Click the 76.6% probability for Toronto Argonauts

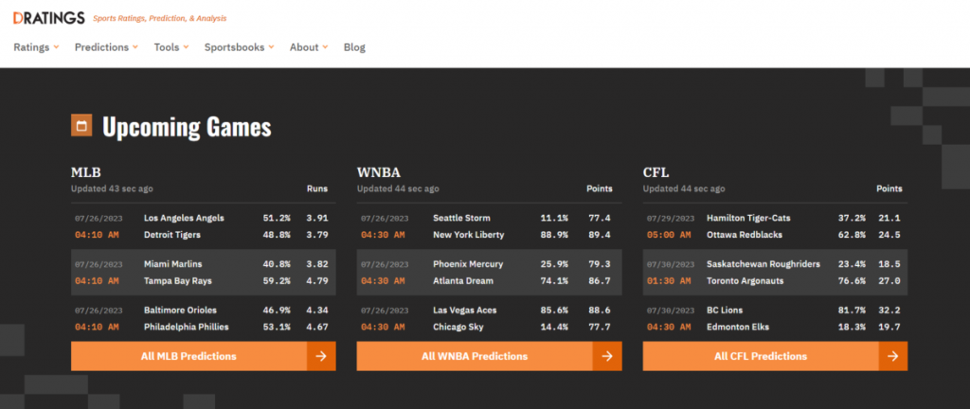pyautogui.click(x=851, y=280)
